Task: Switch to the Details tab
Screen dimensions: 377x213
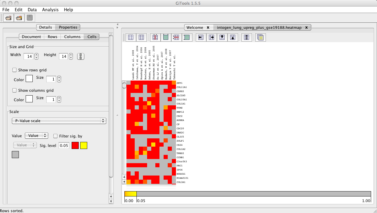Action: pyautogui.click(x=46, y=27)
